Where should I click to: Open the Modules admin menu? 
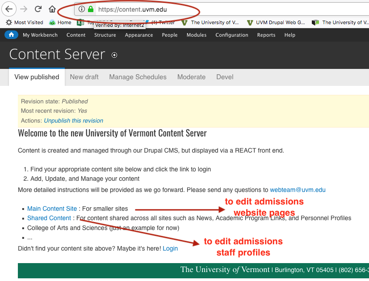[197, 35]
